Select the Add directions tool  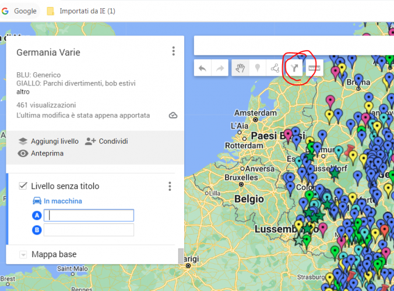click(295, 68)
